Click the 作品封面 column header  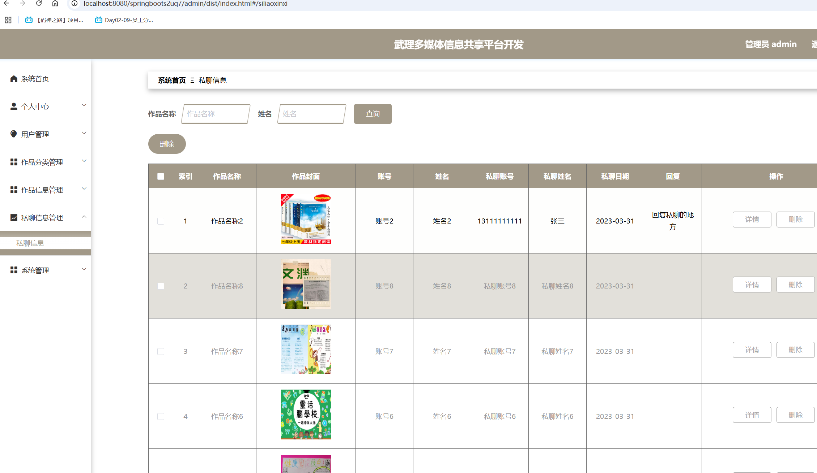(306, 176)
